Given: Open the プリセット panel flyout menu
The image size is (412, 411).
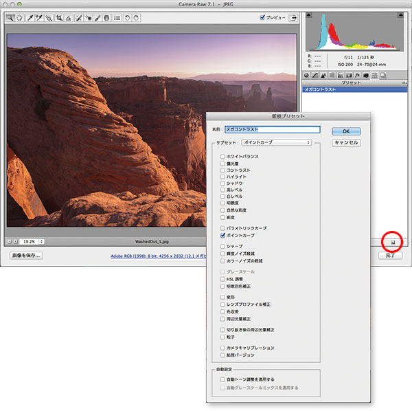Looking at the screenshot, I should pyautogui.click(x=402, y=82).
